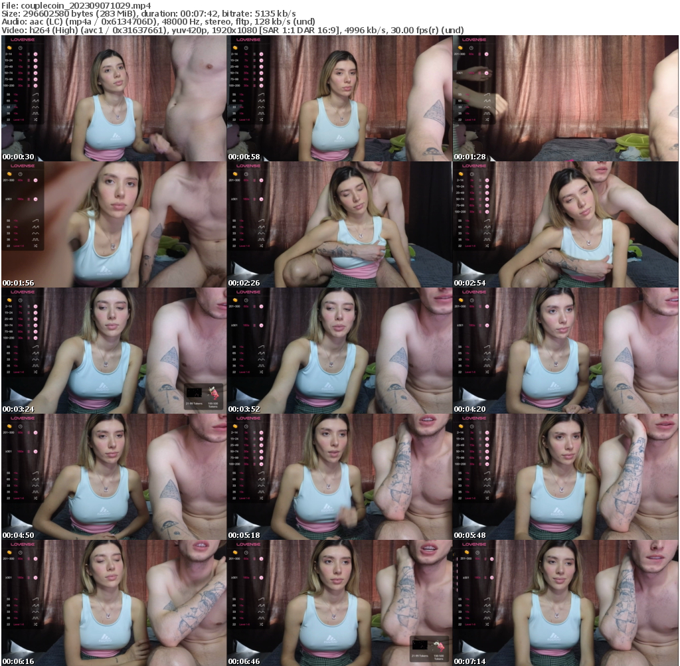
Task: Click the square-pulse vibration pattern icon
Action: 37,113
